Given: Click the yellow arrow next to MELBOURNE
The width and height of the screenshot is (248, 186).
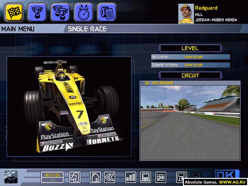Looking at the screenshot, I should (x=147, y=83).
